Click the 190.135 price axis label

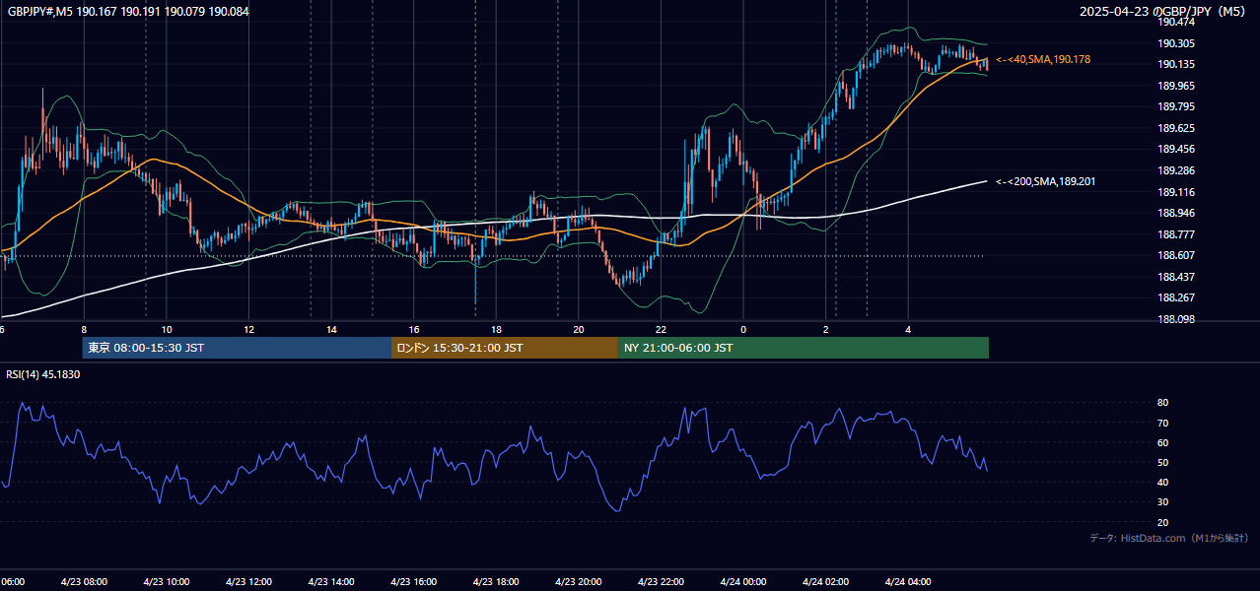click(x=1176, y=64)
